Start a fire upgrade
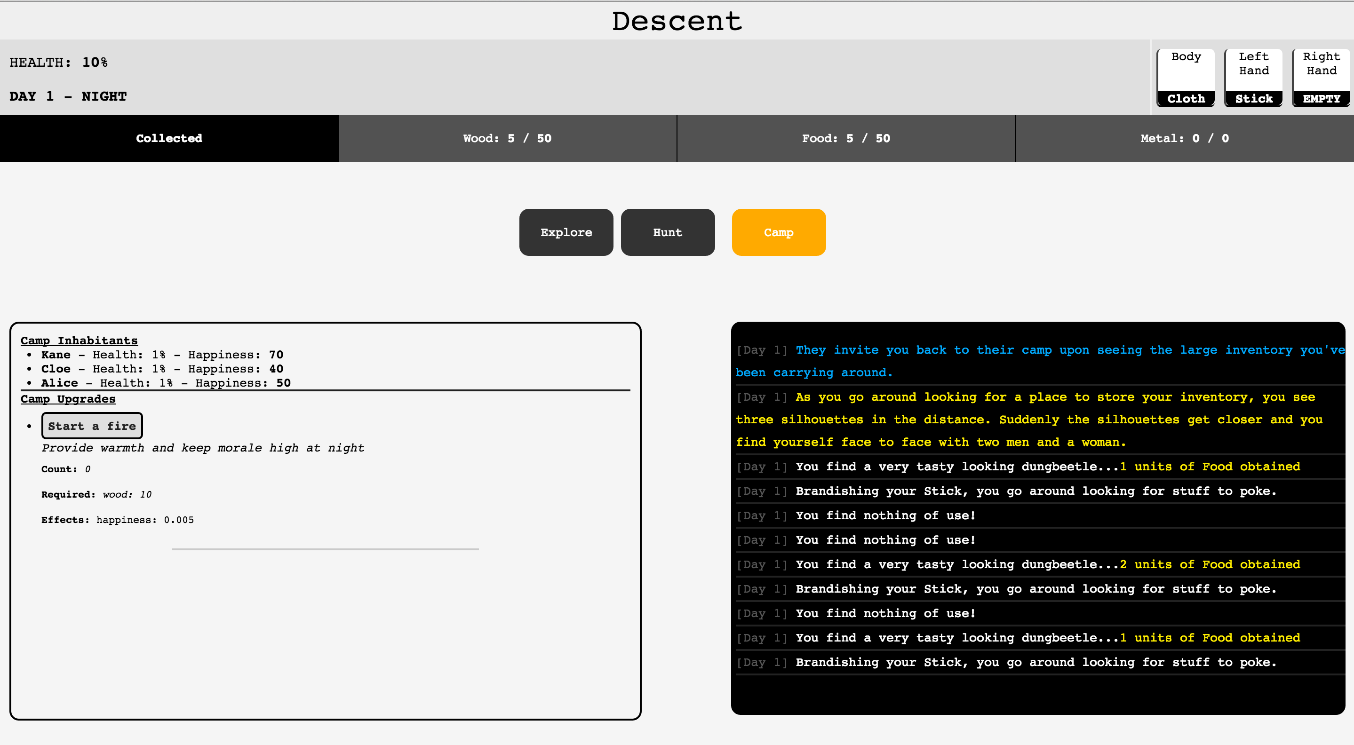The image size is (1354, 745). tap(92, 426)
